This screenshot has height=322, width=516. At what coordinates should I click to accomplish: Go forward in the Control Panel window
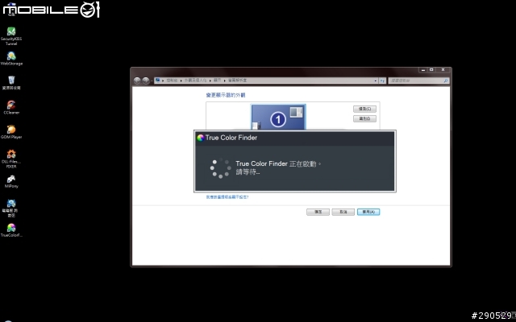(146, 80)
